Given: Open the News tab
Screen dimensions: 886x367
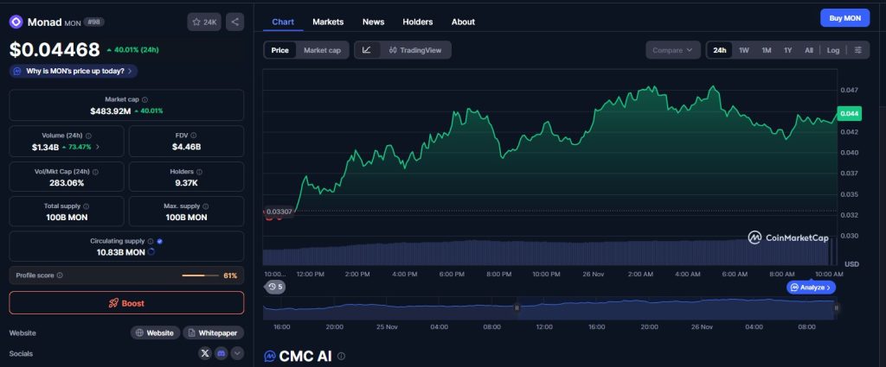Looking at the screenshot, I should (374, 22).
